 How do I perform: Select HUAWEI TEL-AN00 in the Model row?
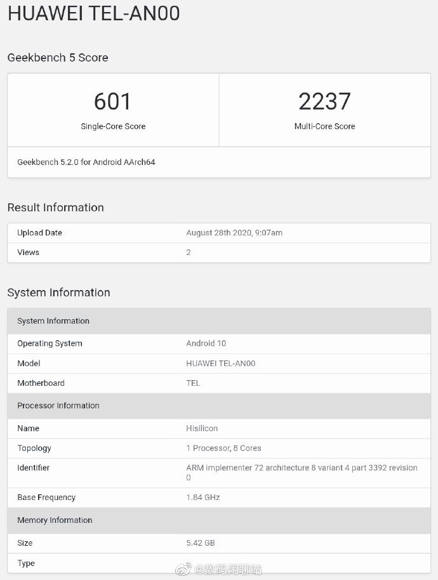[x=221, y=363]
